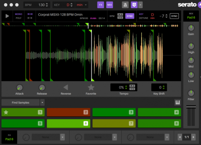Image resolution: width=201 pixels, height=145 pixels.
Task: Click the purple quantize Q icon
Action: tap(134, 5)
